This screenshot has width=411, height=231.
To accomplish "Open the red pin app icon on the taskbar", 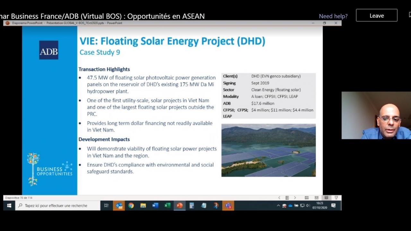I will [x=216, y=206].
